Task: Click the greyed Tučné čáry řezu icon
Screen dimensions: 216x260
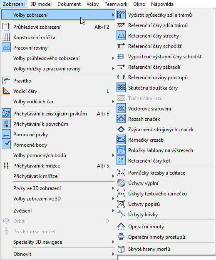Action: point(121,98)
